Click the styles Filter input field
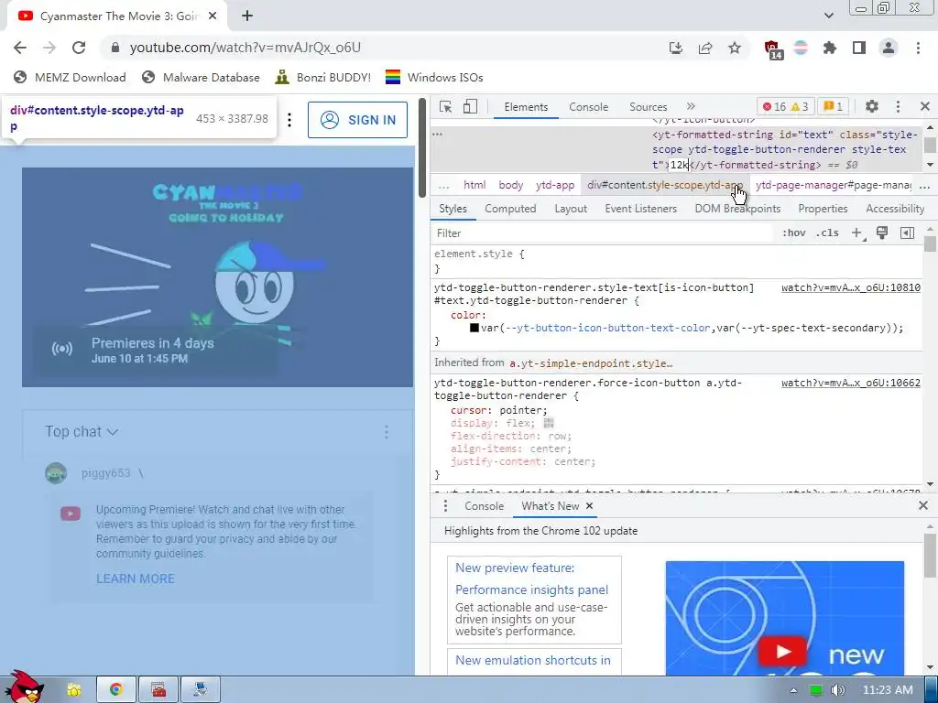 603,233
